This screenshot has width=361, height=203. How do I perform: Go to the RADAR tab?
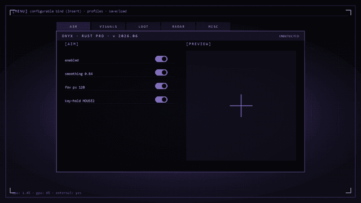(178, 27)
